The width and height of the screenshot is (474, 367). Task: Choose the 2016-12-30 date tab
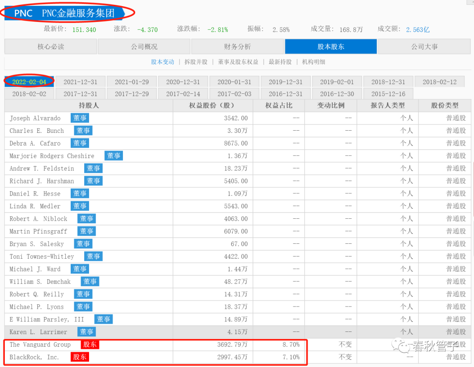point(337,94)
